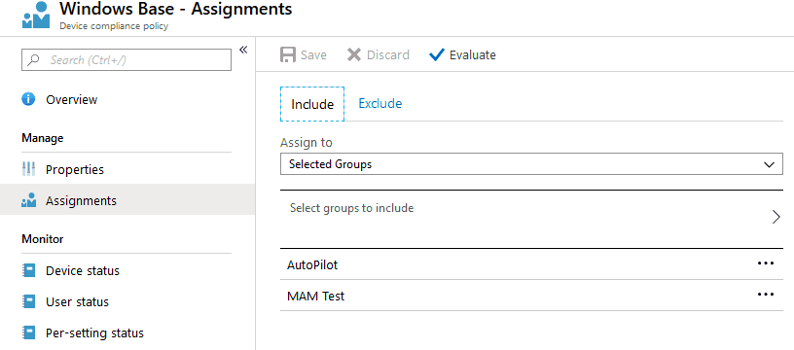Click the Discard text in the toolbar
Image resolution: width=794 pixels, height=350 pixels.
pos(388,54)
